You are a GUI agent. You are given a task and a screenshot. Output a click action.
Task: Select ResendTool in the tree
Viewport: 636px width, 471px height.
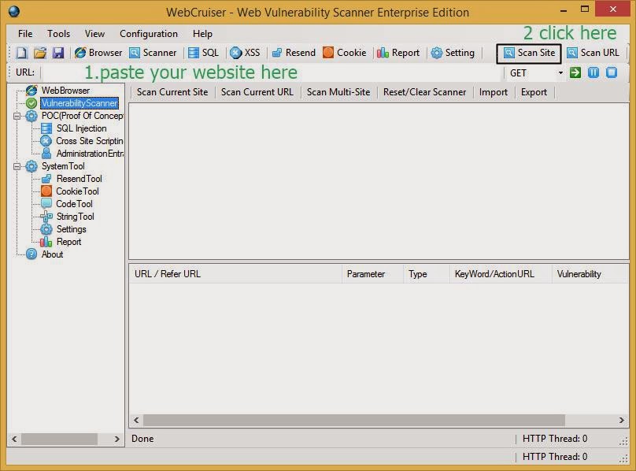[79, 179]
